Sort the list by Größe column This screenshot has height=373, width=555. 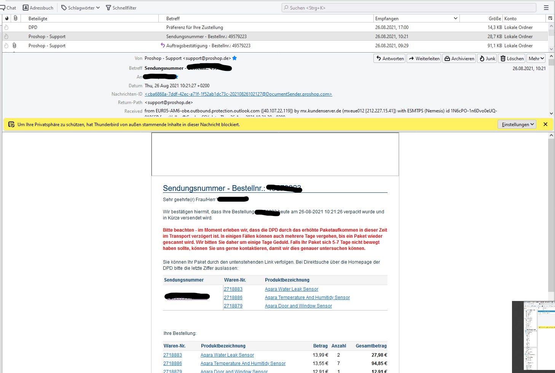click(x=481, y=18)
